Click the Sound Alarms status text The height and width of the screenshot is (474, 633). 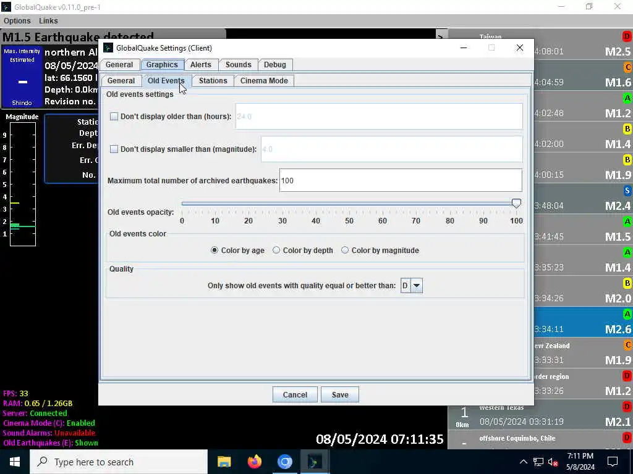click(49, 433)
